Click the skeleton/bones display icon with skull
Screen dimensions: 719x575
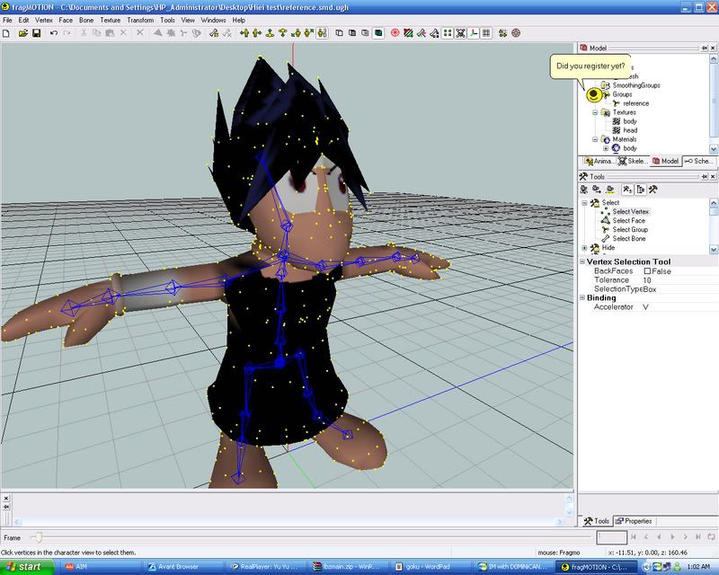[460, 33]
